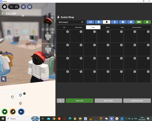The image size is (152, 121).
Task: Select the second equipped mannequin thumbnail
Action: pos(48,37)
